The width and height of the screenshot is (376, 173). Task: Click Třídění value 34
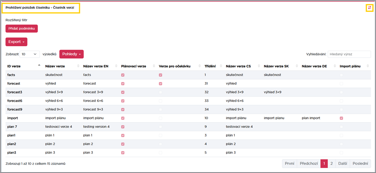point(207,110)
